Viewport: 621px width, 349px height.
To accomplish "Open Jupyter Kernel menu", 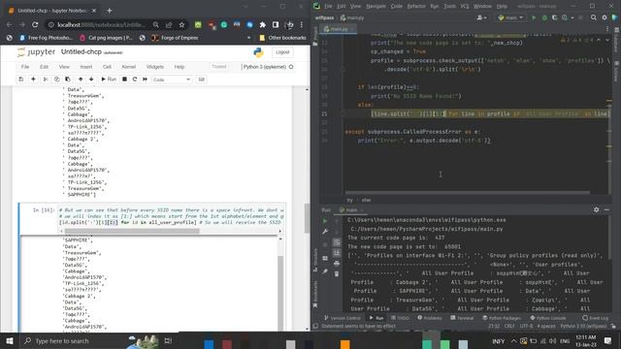I will click(129, 67).
